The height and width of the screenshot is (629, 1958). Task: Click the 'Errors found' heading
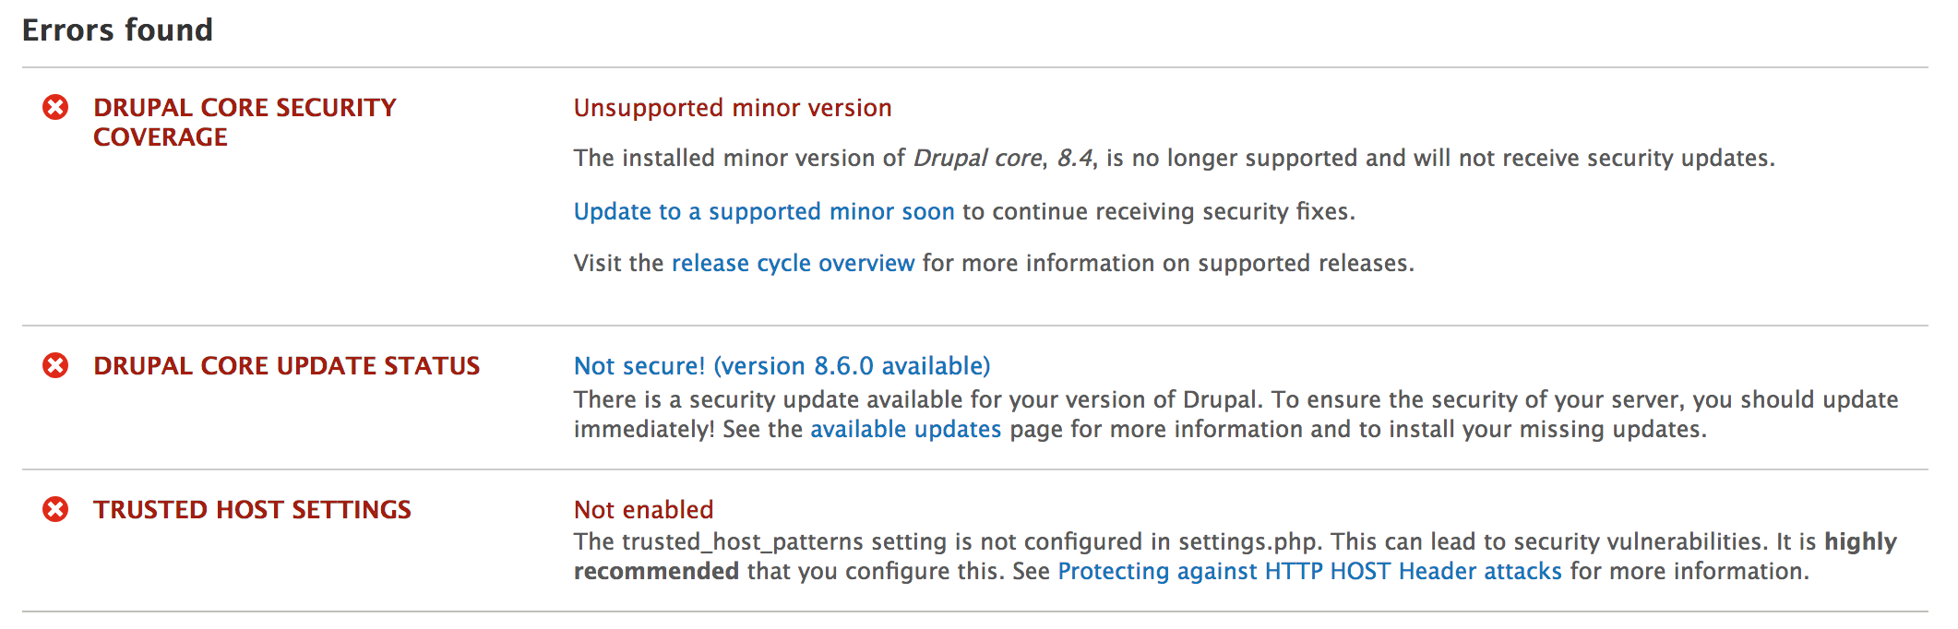tap(117, 30)
